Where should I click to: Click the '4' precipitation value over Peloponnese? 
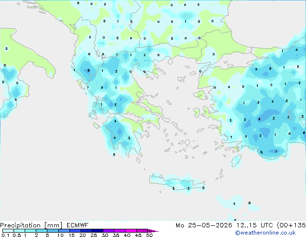[x=115, y=121]
